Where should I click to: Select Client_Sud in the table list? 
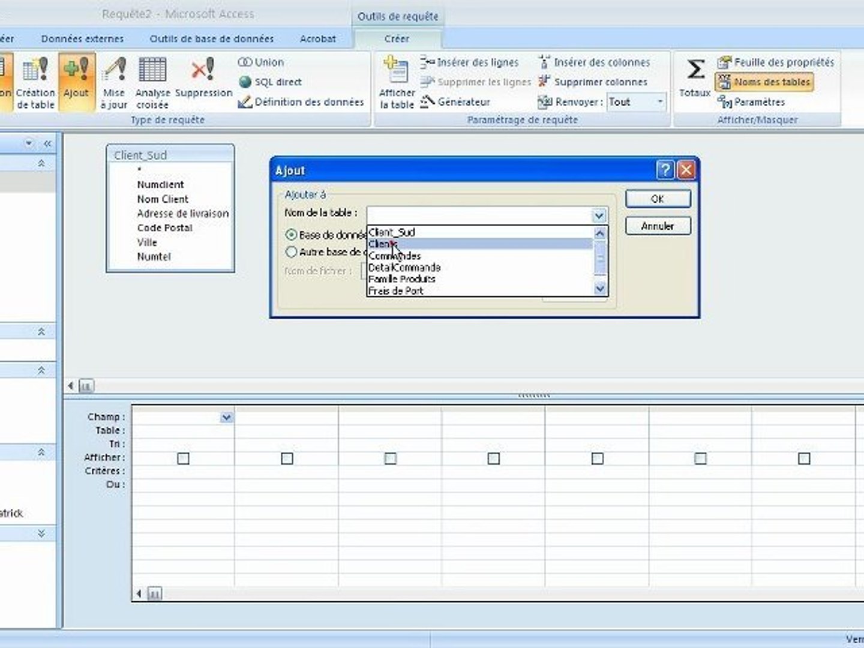click(x=479, y=232)
